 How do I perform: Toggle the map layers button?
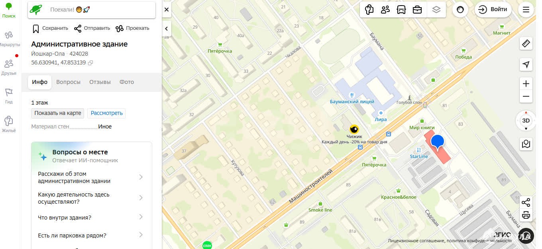point(436,10)
